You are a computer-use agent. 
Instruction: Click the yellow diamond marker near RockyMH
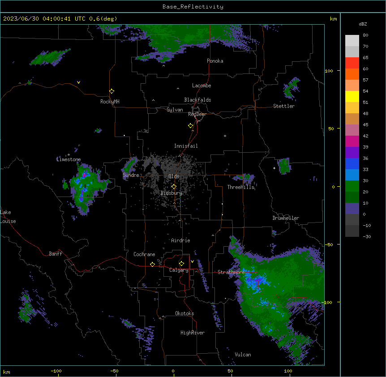112,91
